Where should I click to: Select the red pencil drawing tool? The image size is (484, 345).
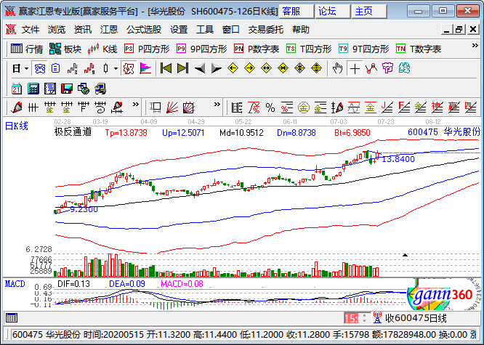tap(17, 107)
